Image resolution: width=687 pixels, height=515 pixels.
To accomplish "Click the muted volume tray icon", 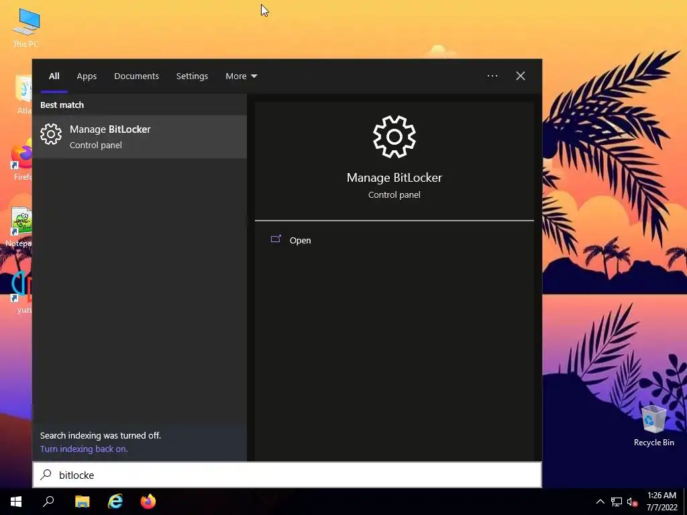I will 632,502.
